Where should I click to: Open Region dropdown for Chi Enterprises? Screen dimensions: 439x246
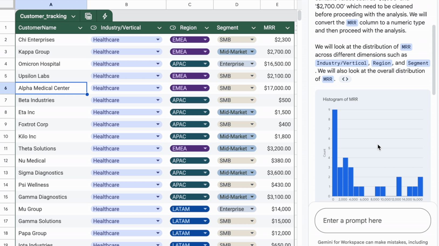(x=205, y=40)
